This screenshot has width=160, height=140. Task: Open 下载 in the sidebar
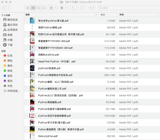tap(8, 45)
